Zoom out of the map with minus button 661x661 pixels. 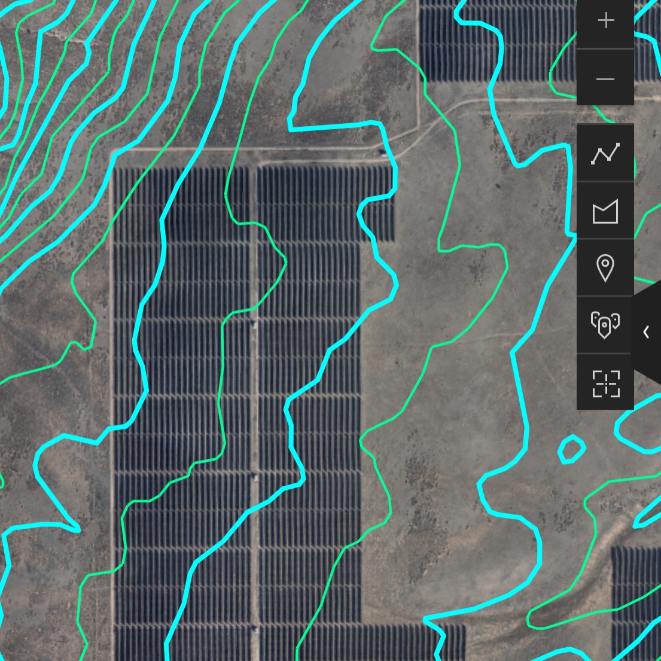click(x=605, y=78)
